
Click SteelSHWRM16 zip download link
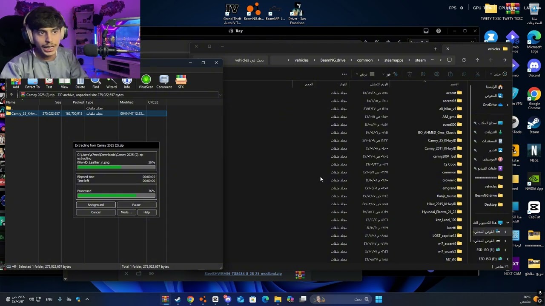(243, 274)
